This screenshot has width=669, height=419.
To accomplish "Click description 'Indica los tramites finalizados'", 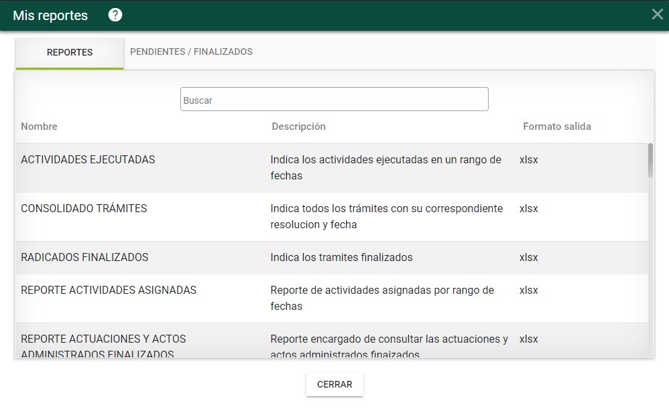I will (341, 258).
